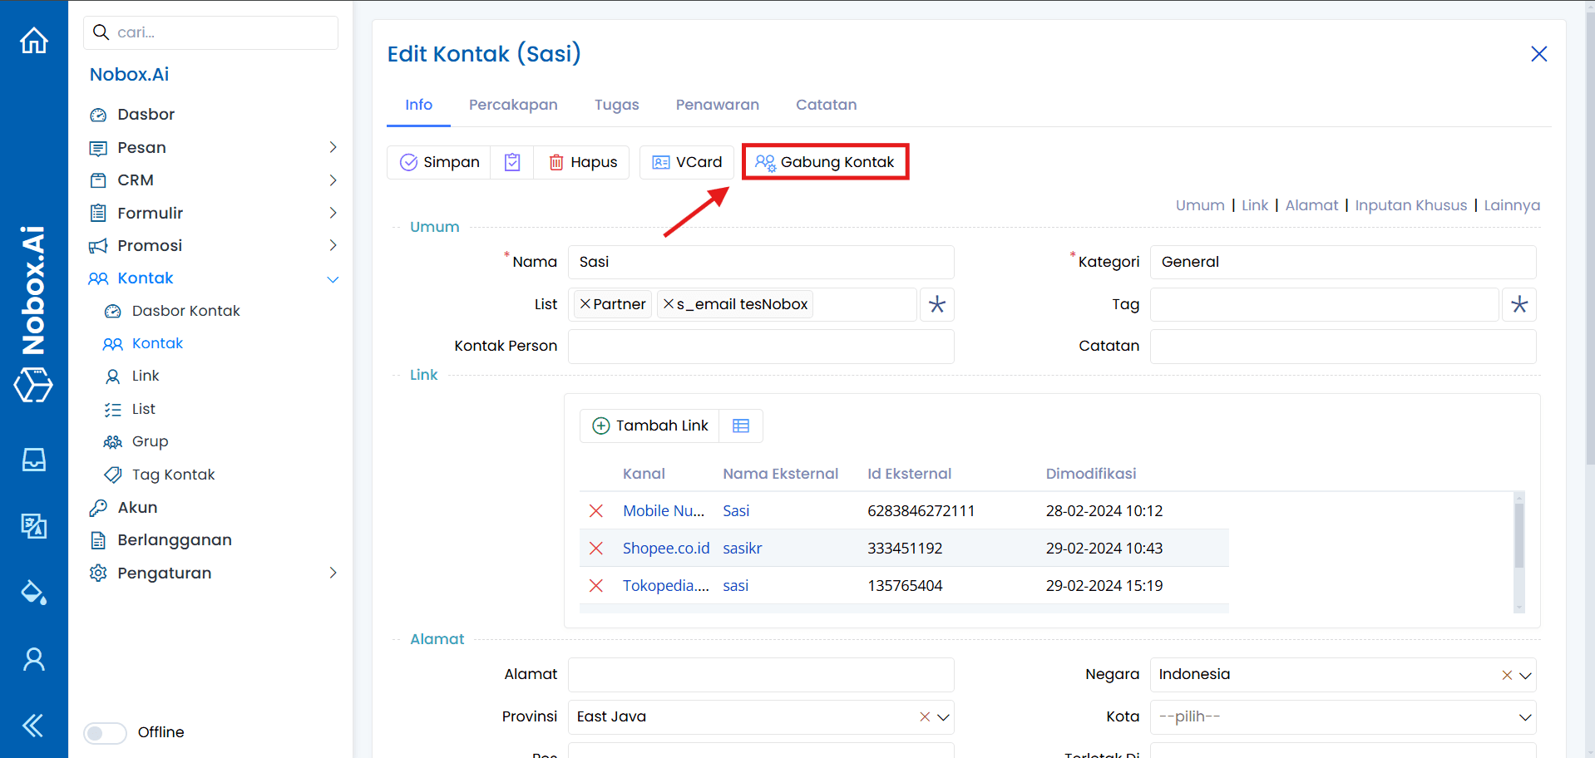
Task: Click the translate language icon in left rail
Action: [34, 525]
